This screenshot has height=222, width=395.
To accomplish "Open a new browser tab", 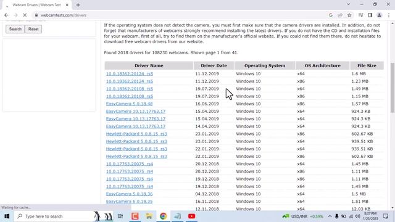I will 78,5.
